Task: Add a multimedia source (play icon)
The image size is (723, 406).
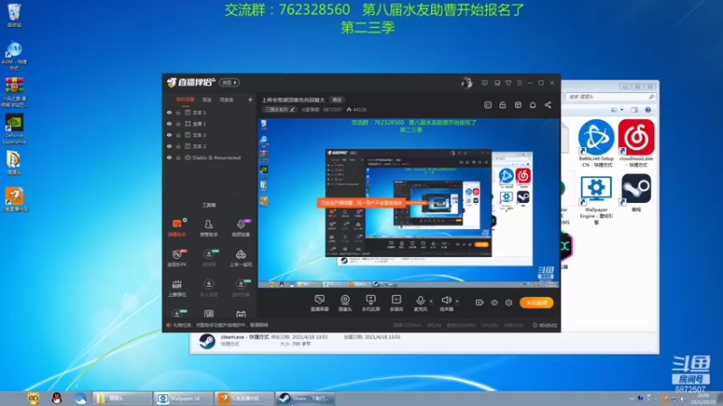Action: click(396, 303)
